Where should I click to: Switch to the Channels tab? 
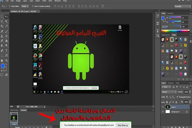coord(171,83)
